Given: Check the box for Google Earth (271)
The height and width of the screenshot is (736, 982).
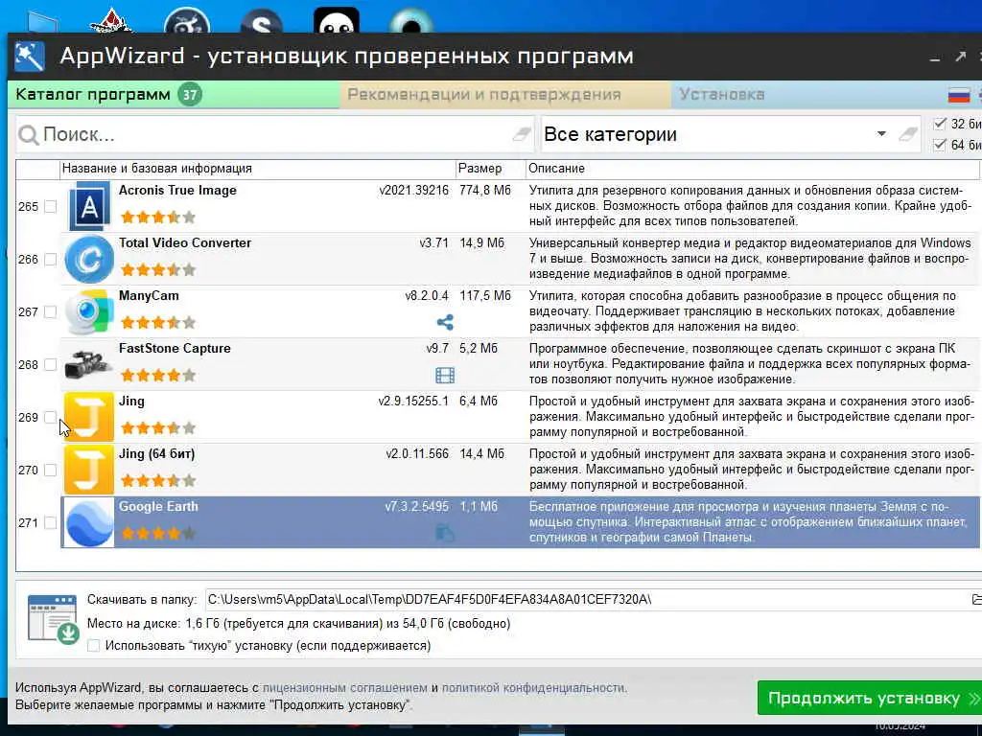Looking at the screenshot, I should 51,522.
